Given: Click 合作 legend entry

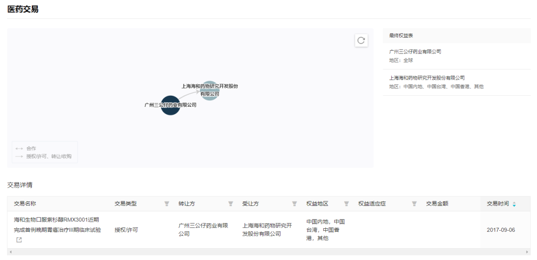Looking at the screenshot, I should pyautogui.click(x=26, y=149).
